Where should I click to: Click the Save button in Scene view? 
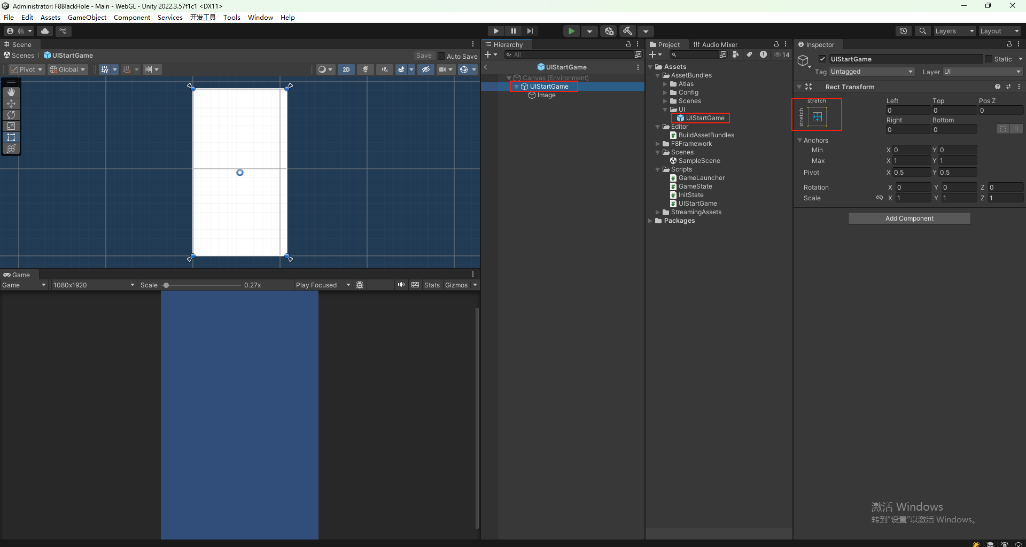tap(424, 56)
